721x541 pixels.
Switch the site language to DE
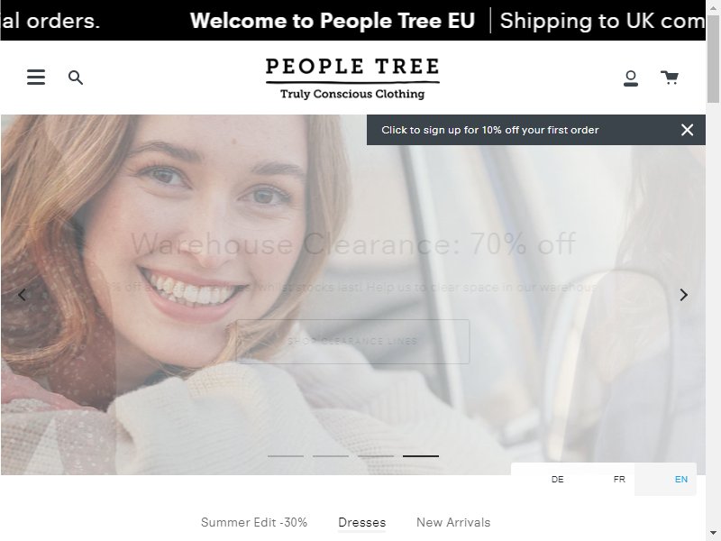[x=557, y=480]
